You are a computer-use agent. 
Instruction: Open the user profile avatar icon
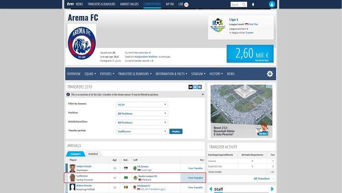272,5
